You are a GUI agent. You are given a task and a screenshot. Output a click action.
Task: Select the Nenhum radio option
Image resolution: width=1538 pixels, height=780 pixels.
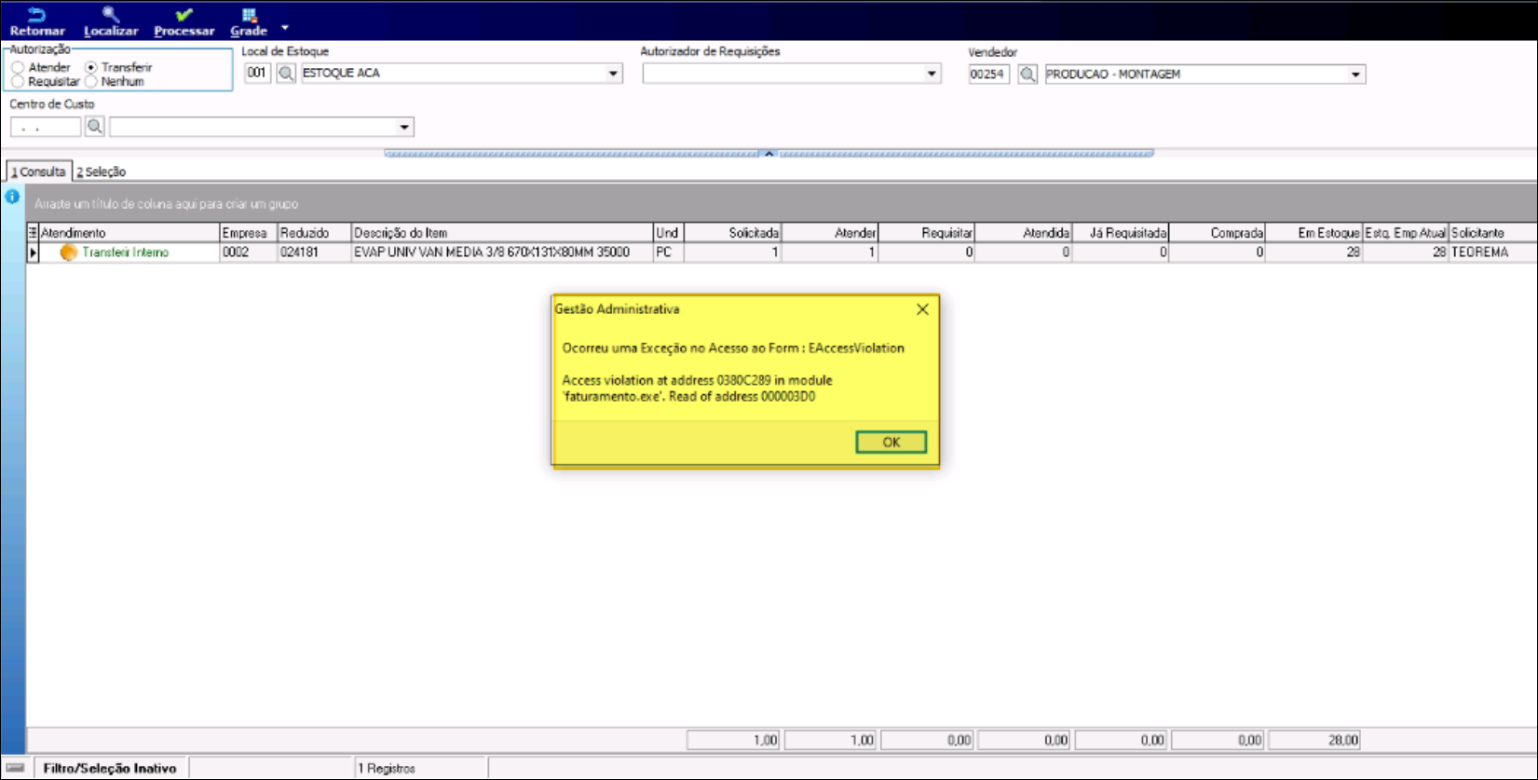[x=91, y=82]
